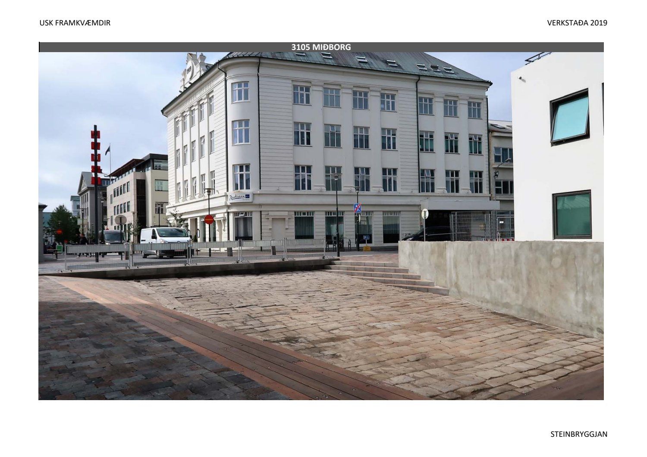Click the white delivery van
Image resolution: width=647 pixels, height=457 pixels.
click(x=165, y=242)
